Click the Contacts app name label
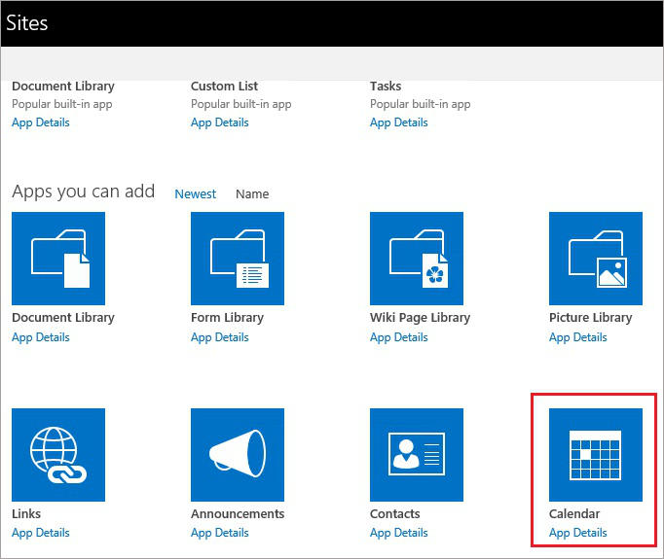Viewport: 664px width, 559px height. tap(395, 513)
